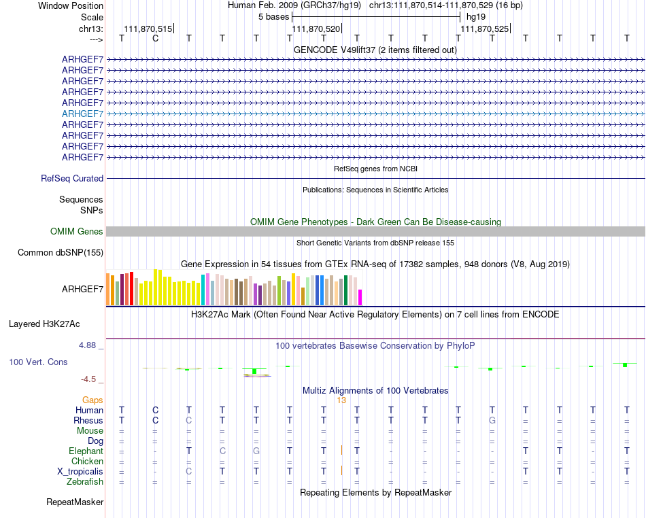Open the RefSeq Curated track label
Screen dimensions: 646x518
72,178
